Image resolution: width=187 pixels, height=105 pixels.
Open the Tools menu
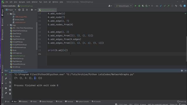[45, 2]
